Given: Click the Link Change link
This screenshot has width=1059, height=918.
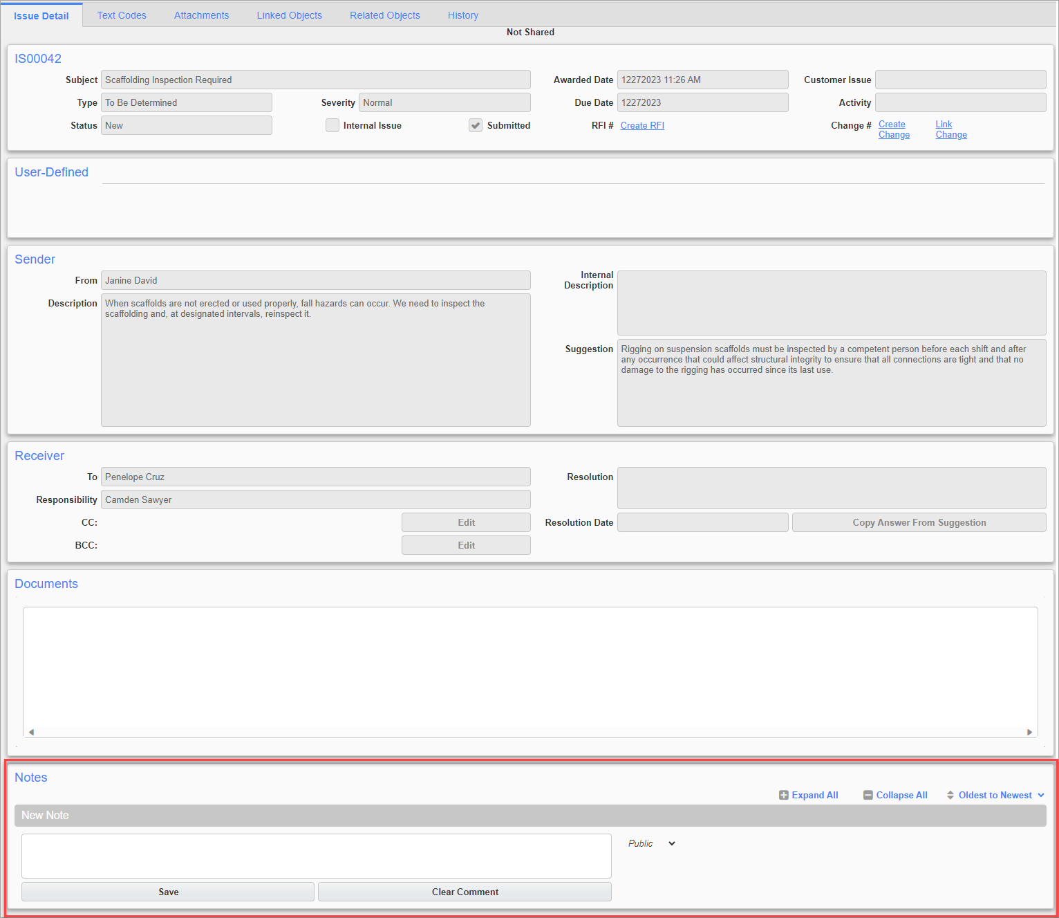Looking at the screenshot, I should [951, 129].
